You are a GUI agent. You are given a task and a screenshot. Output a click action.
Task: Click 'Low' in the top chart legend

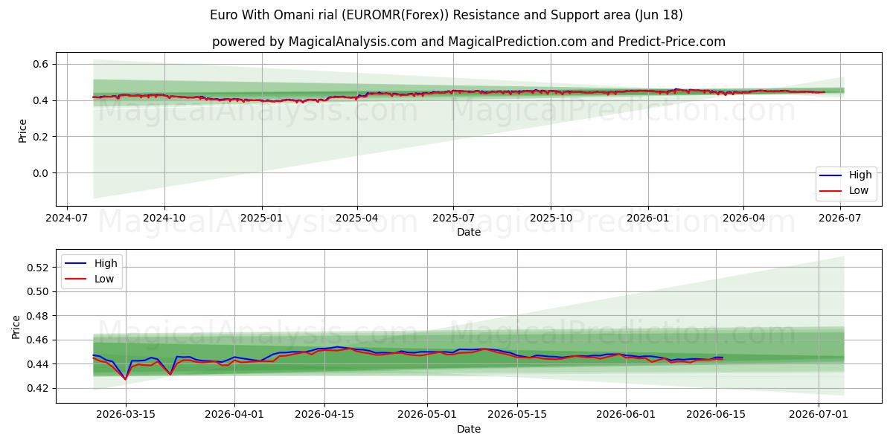(x=859, y=190)
